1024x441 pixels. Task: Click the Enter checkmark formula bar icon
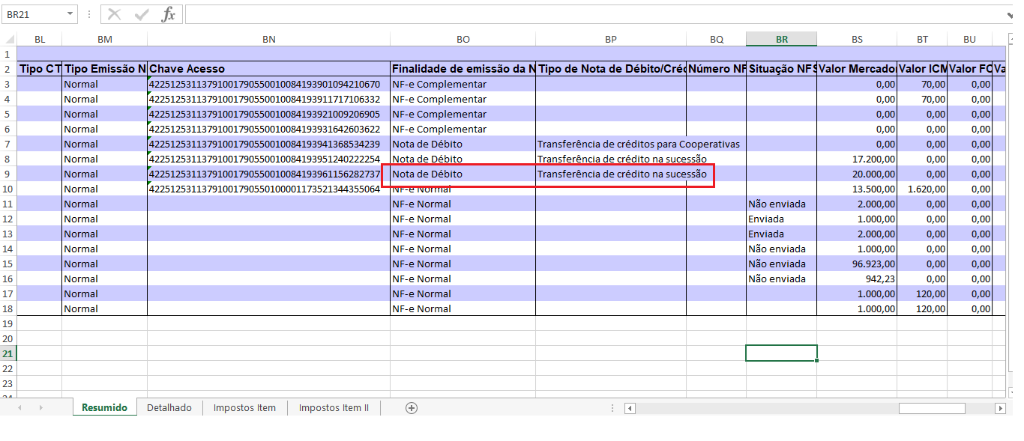tap(141, 14)
